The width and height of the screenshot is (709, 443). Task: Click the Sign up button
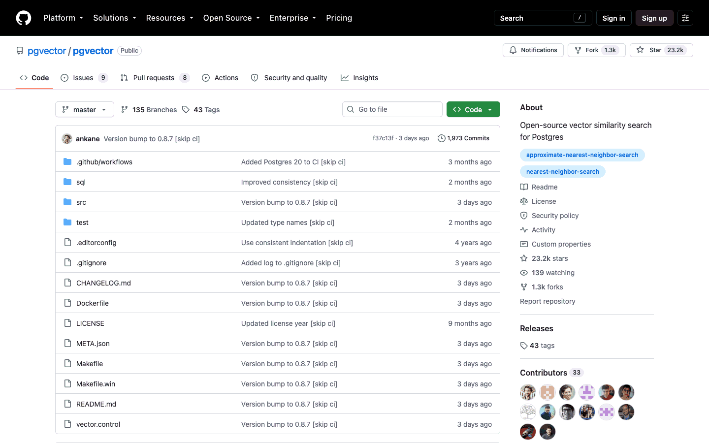[x=654, y=18]
